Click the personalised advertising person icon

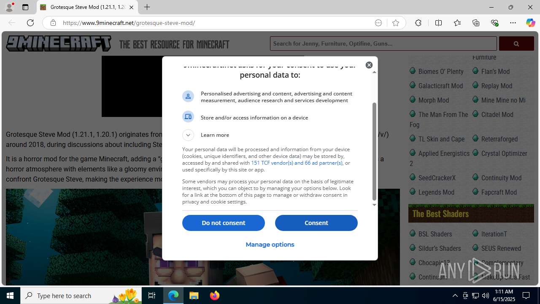(x=188, y=96)
